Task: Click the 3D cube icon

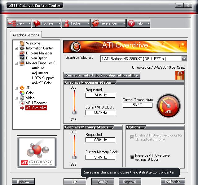Action: point(22,88)
